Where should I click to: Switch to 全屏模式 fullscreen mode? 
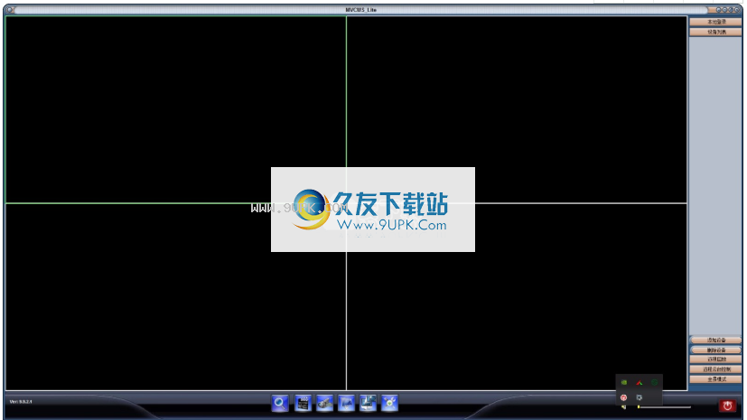coord(716,379)
